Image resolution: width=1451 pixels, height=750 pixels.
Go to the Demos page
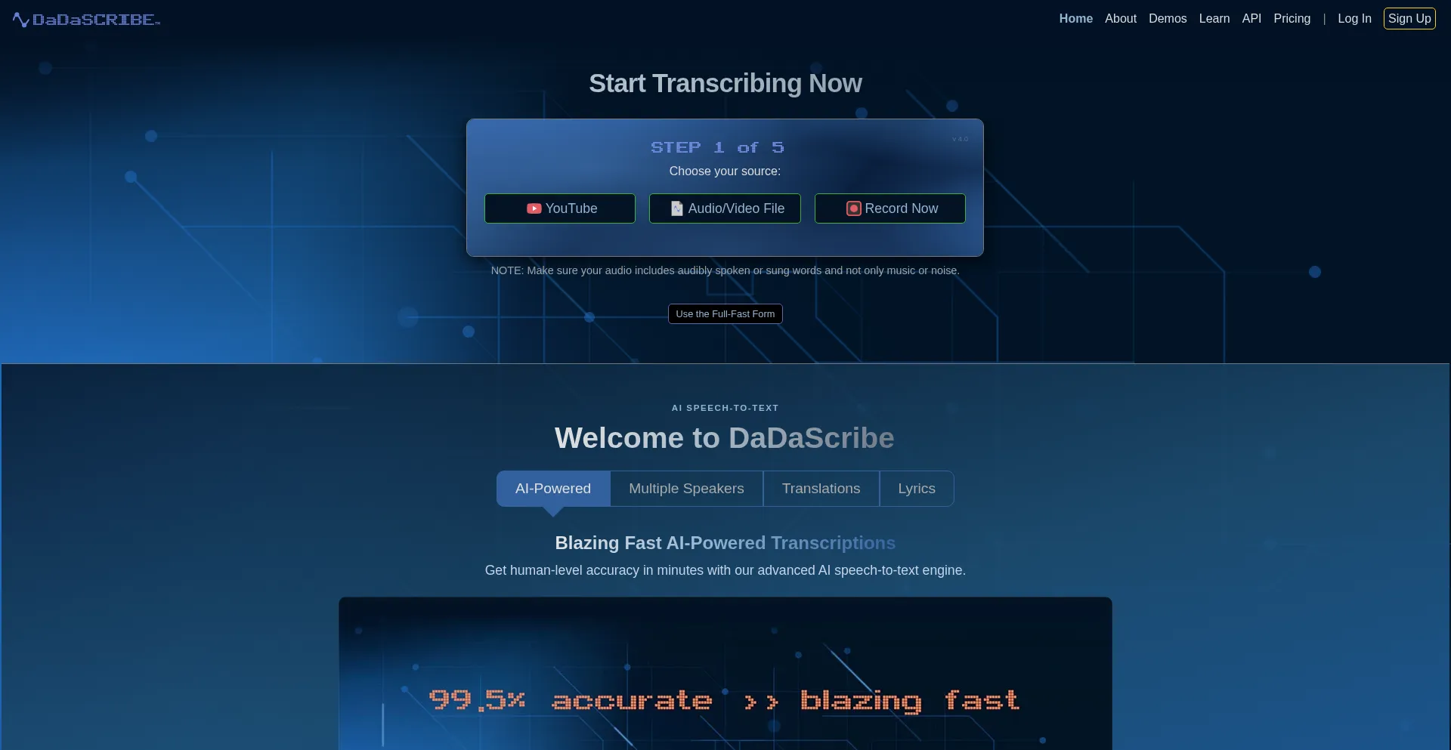pos(1168,19)
